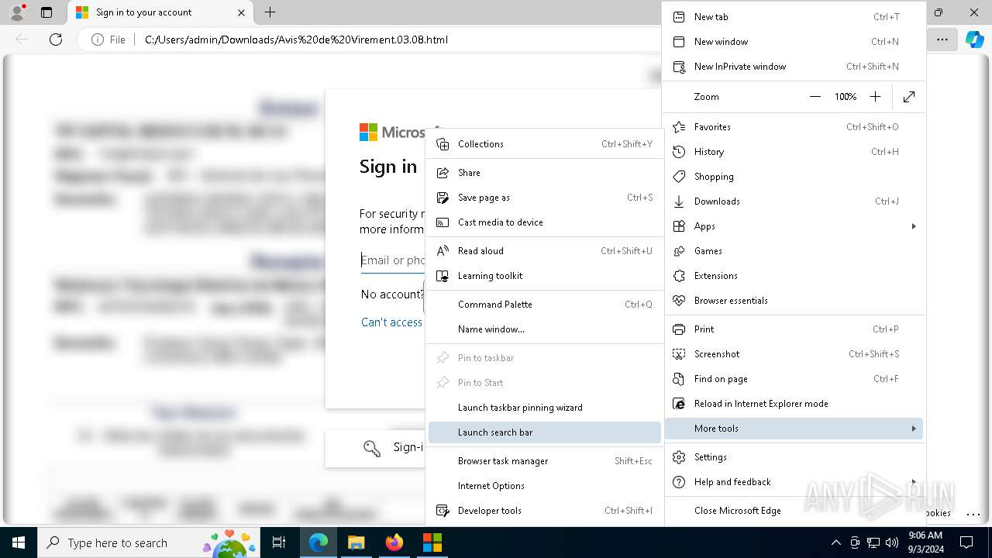Follow the Can't access link

pos(392,322)
